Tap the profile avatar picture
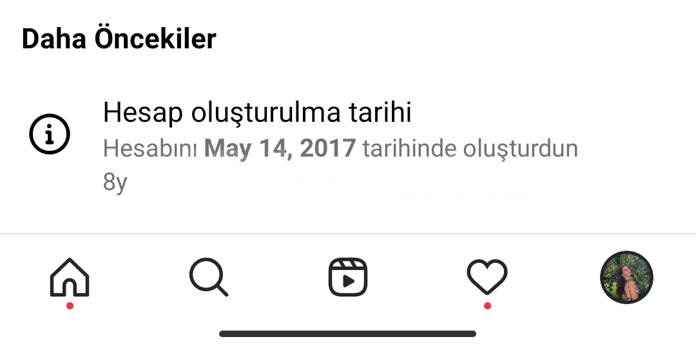The height and width of the screenshot is (348, 696). 626,277
